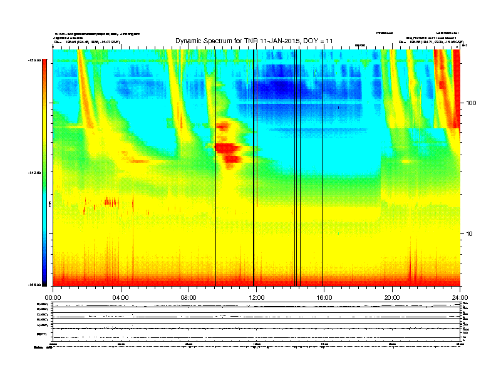
Task: Click the 04:00 label on the spectrum time axis
Action: [x=120, y=298]
